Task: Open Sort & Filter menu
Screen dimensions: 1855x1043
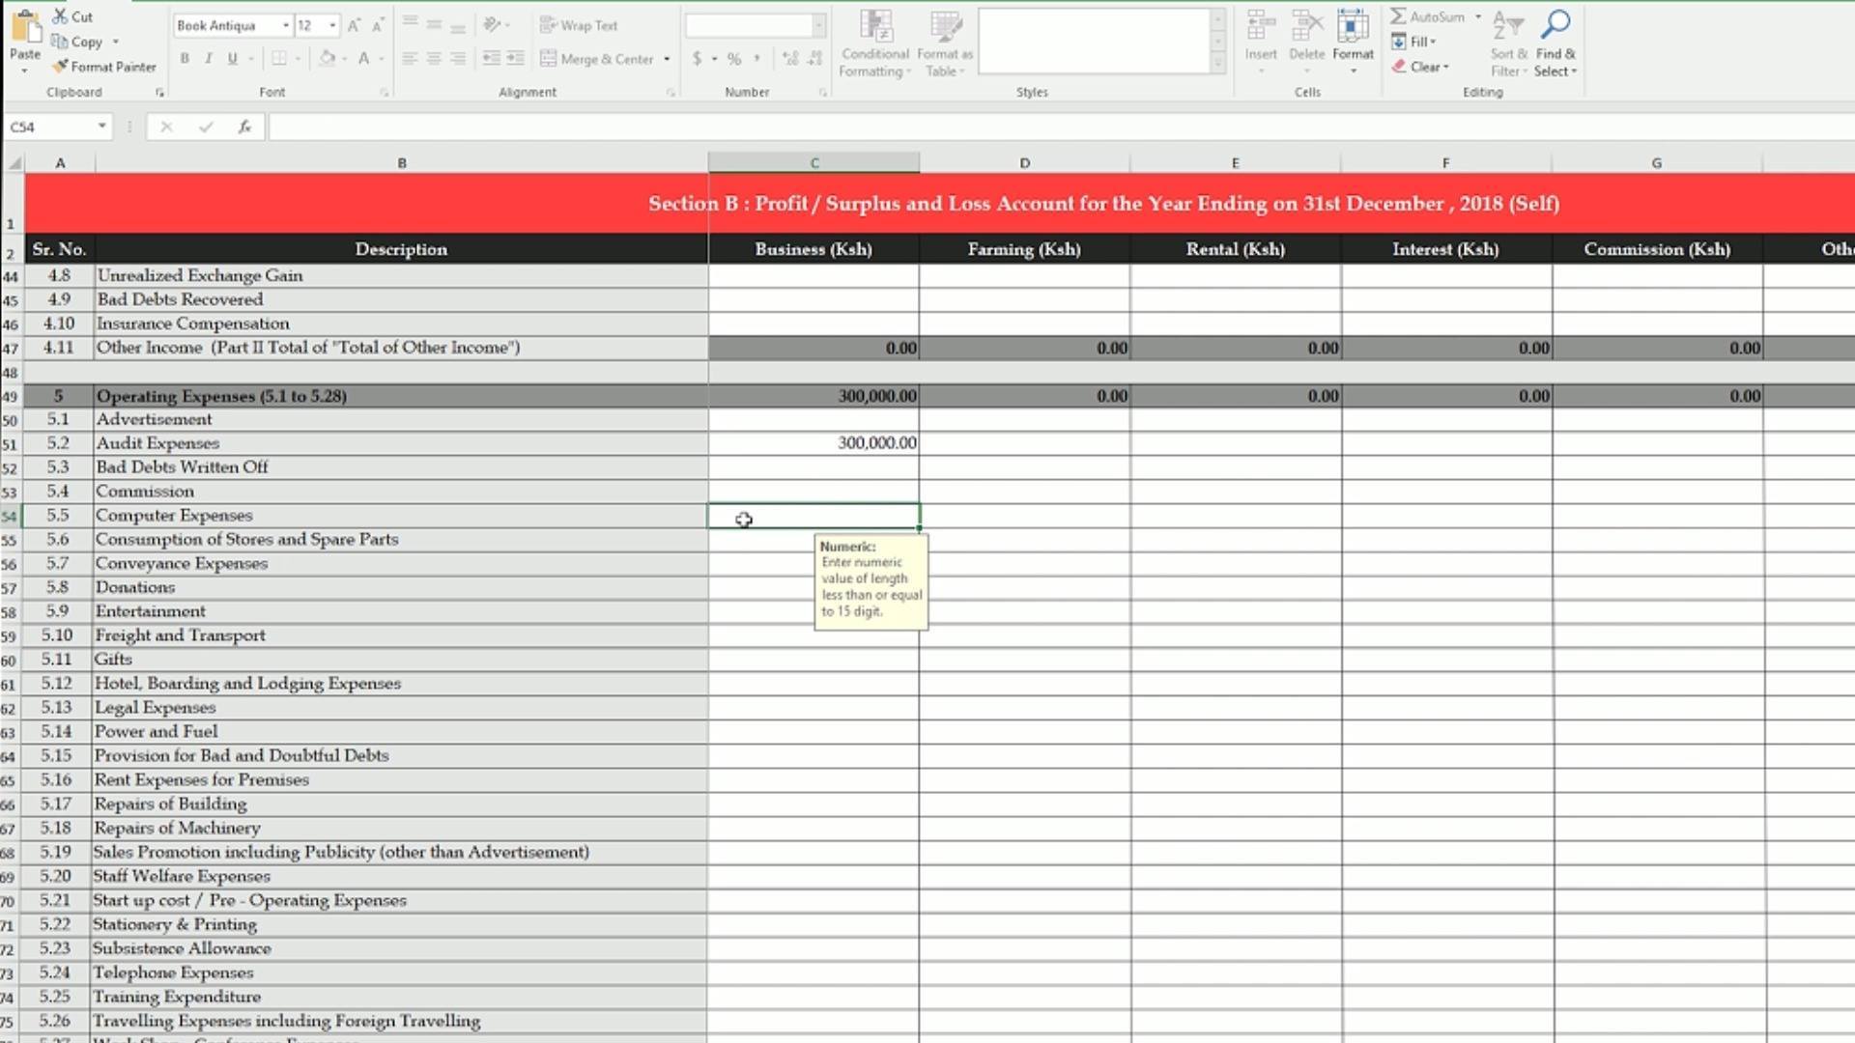Action: click(1508, 43)
